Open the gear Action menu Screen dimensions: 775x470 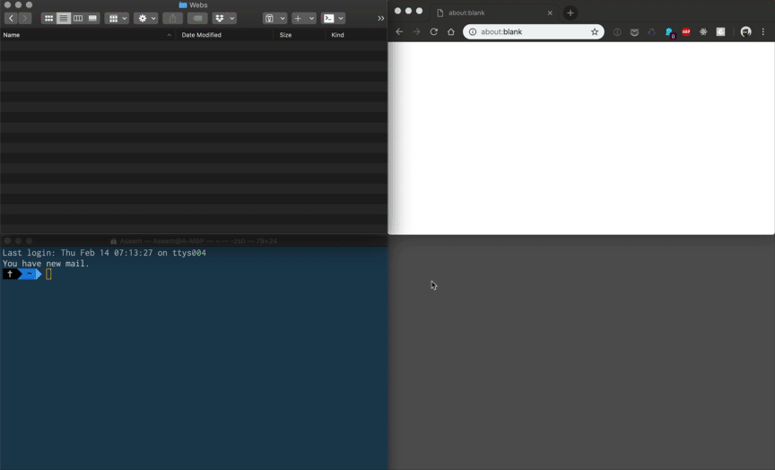pyautogui.click(x=145, y=18)
